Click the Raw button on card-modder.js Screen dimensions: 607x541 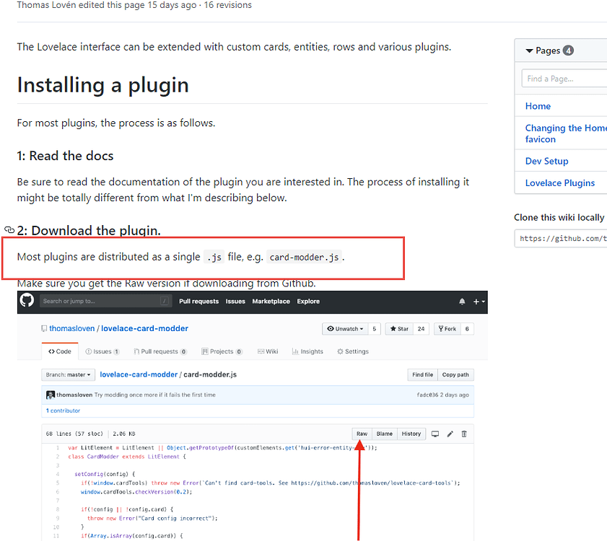pos(362,434)
